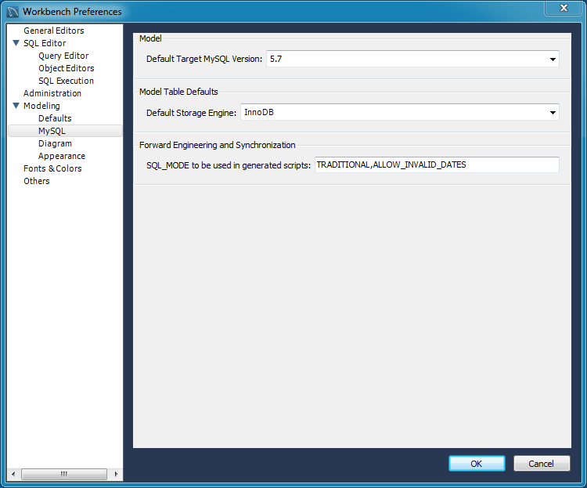The width and height of the screenshot is (587, 488).
Task: Open Modeling Defaults page
Action: pyautogui.click(x=55, y=118)
